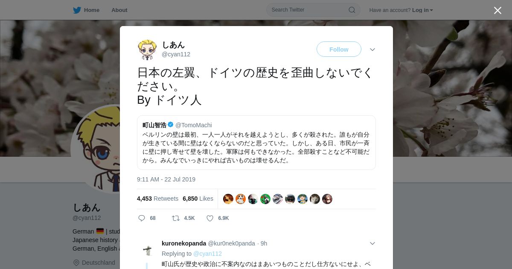Click the retweet icon under the tweet
Viewport: 512px width, 269px height.
pos(175,218)
